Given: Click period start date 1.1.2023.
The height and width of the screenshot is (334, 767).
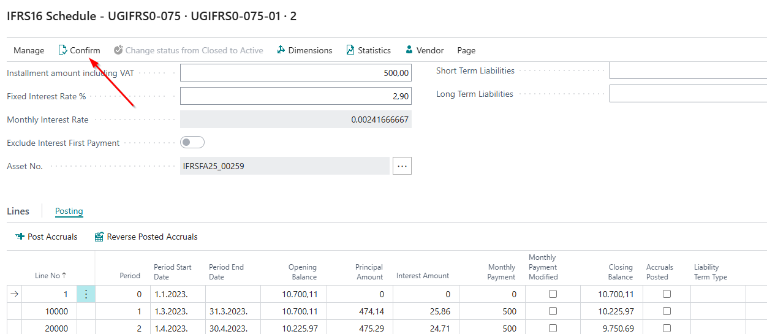Looking at the screenshot, I should 171,294.
